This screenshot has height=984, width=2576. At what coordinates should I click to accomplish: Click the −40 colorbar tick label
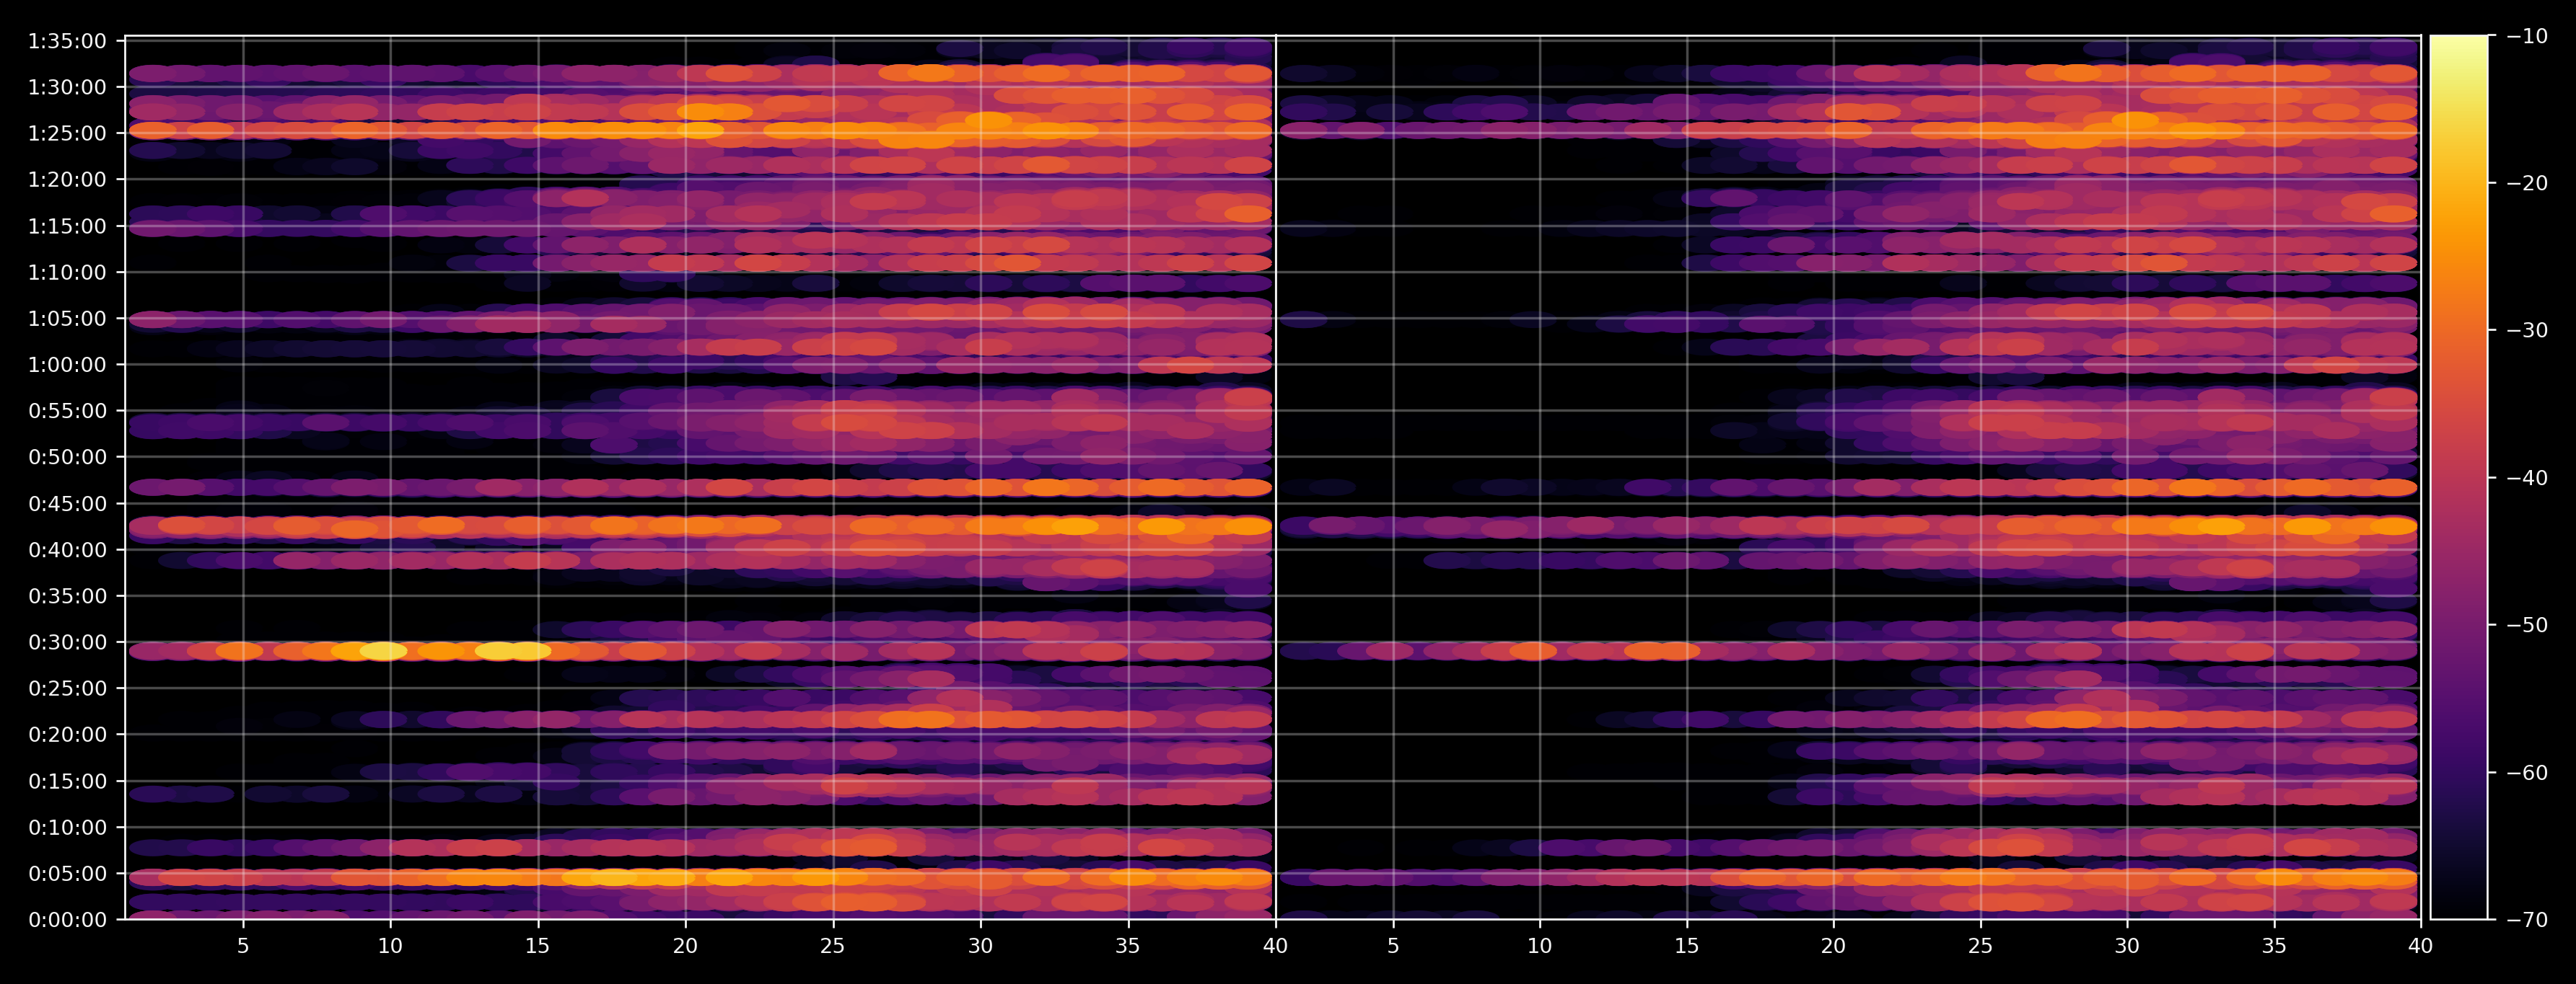tap(2528, 477)
